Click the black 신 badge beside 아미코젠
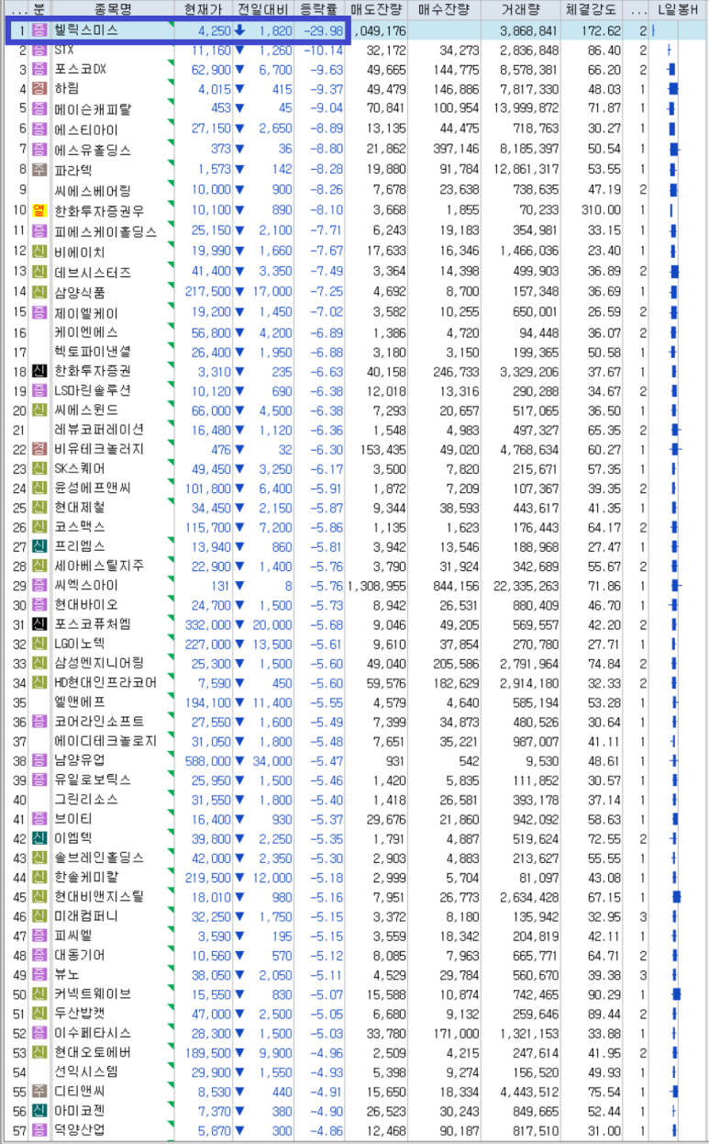The width and height of the screenshot is (709, 1144). tap(39, 1111)
